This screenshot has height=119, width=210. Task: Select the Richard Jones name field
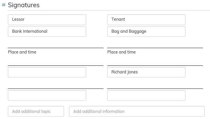pos(146,72)
